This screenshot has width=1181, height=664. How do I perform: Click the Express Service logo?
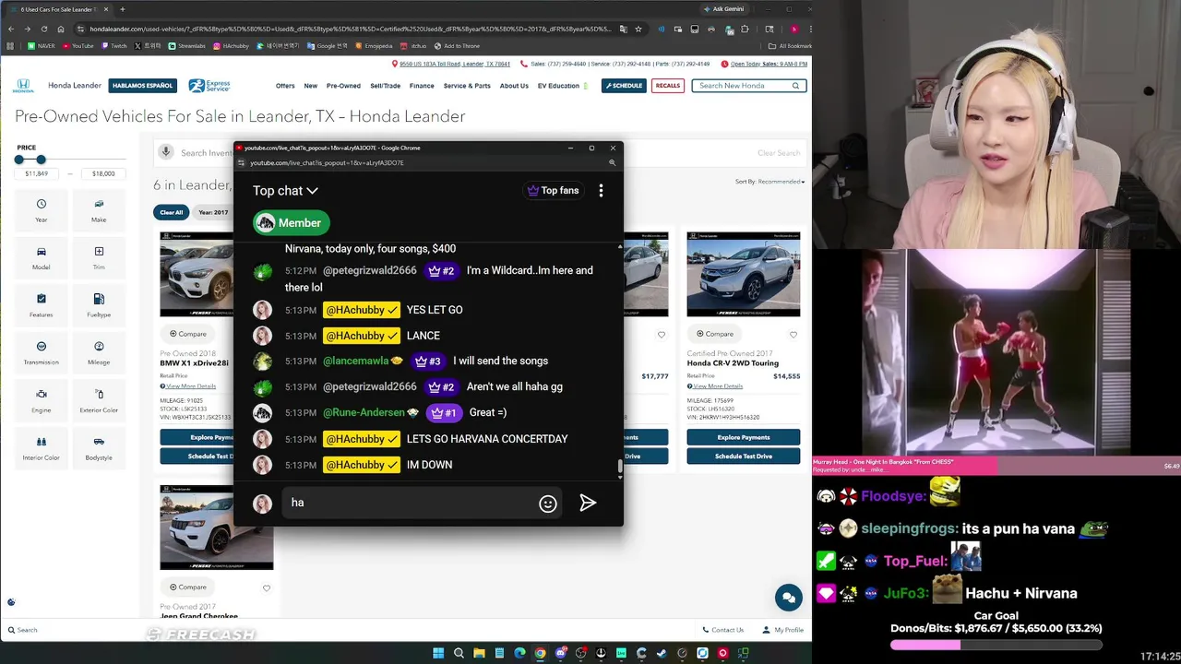coord(209,86)
